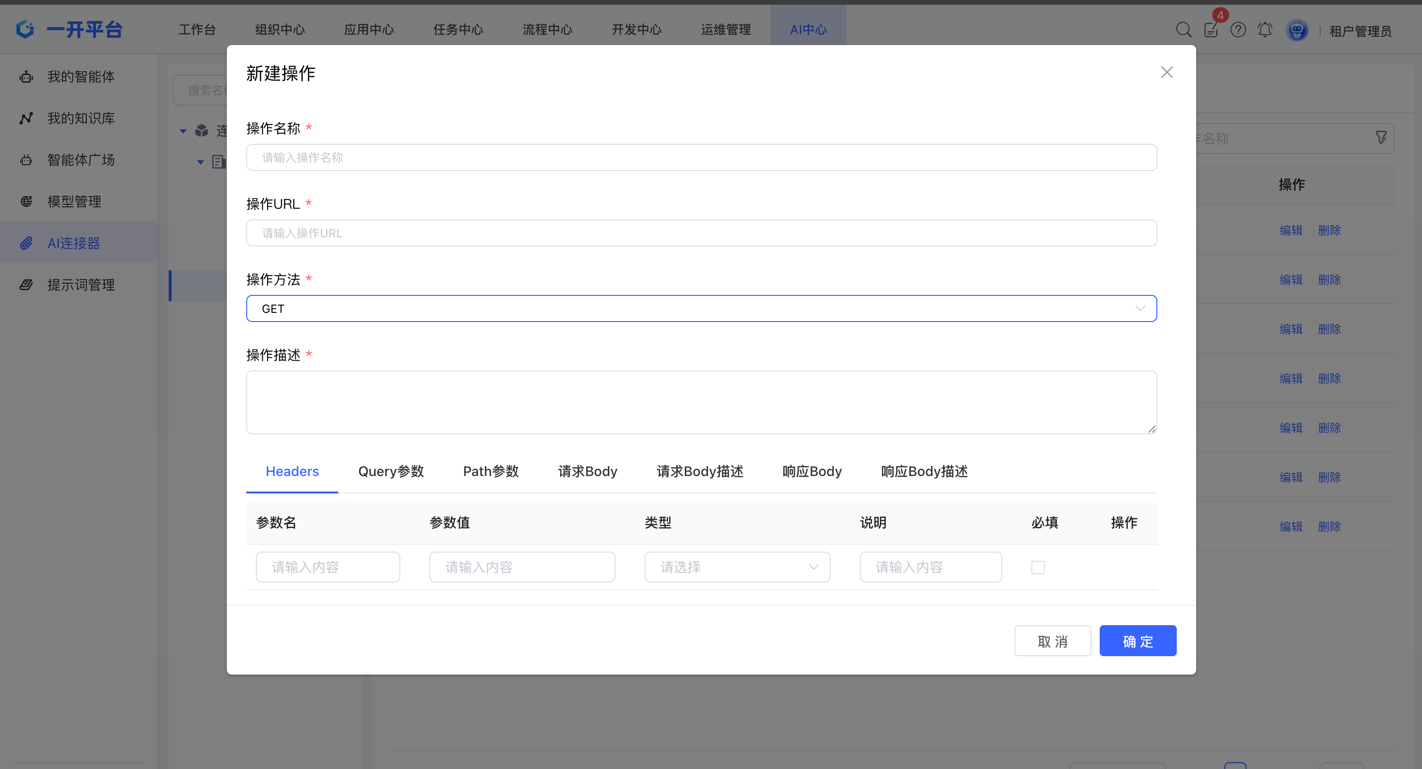Click the 取消 button
Viewport: 1422px width, 769px height.
click(x=1052, y=641)
